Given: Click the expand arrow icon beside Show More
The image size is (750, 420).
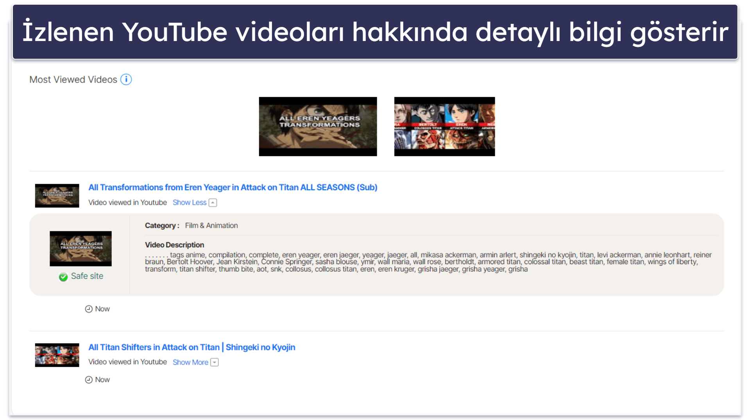Looking at the screenshot, I should point(214,362).
